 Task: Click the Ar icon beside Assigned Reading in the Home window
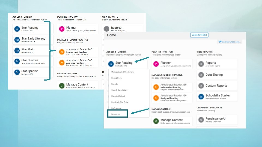(x=156, y=98)
